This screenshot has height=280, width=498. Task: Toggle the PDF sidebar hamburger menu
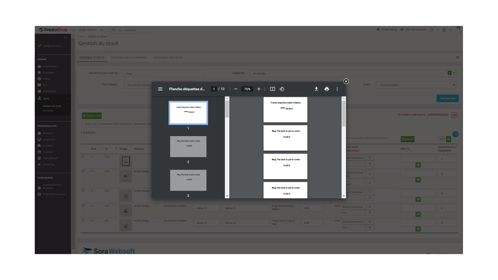(x=160, y=89)
